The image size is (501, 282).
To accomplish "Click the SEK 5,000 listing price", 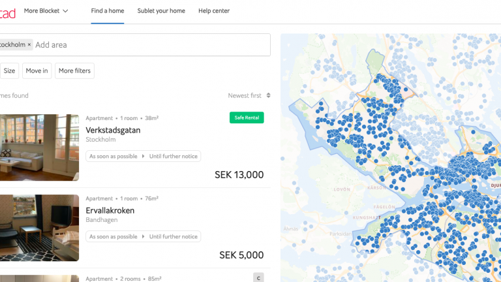I will (241, 255).
